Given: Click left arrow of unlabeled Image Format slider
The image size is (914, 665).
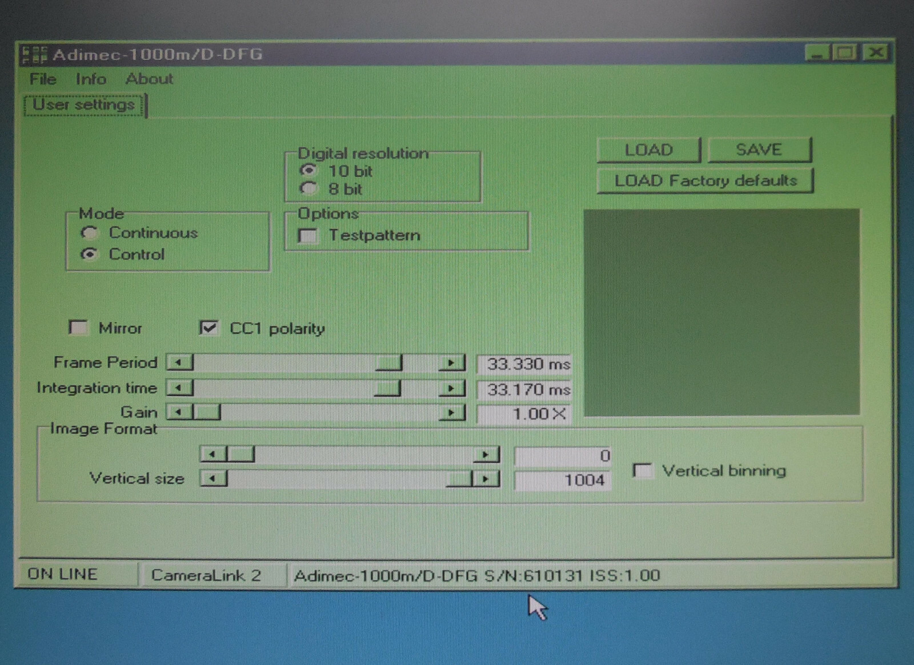Looking at the screenshot, I should 213,454.
